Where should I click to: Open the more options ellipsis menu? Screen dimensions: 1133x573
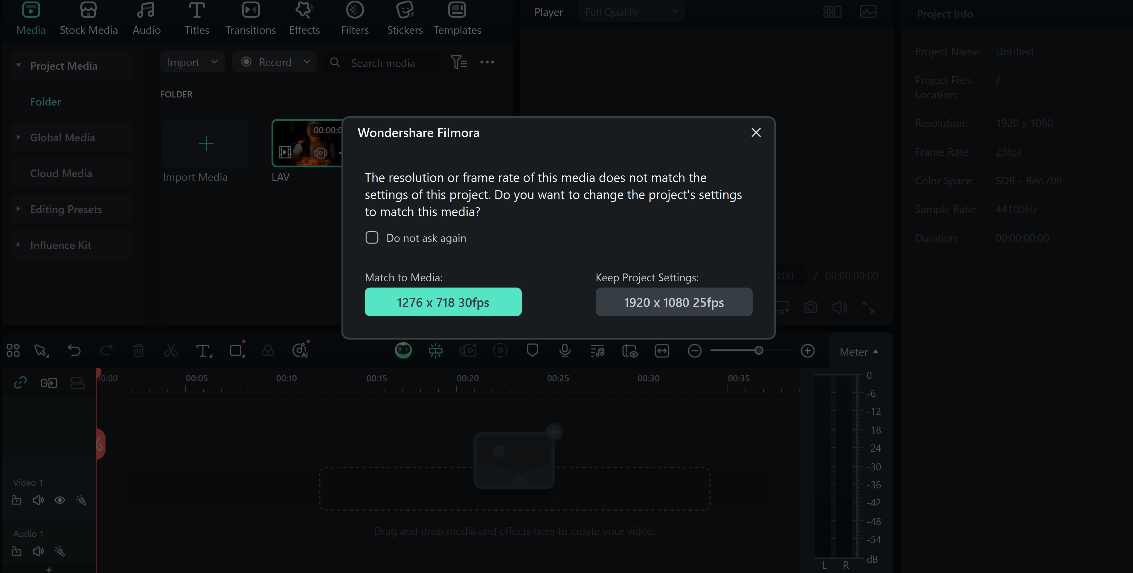click(x=487, y=62)
